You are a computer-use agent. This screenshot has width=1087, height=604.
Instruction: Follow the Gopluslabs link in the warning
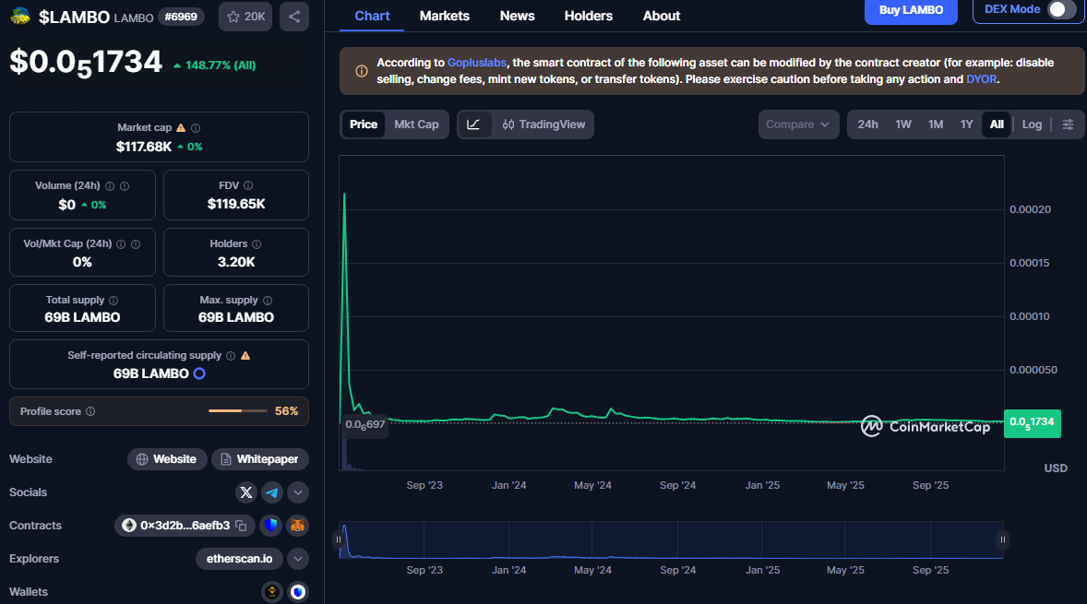pyautogui.click(x=477, y=63)
